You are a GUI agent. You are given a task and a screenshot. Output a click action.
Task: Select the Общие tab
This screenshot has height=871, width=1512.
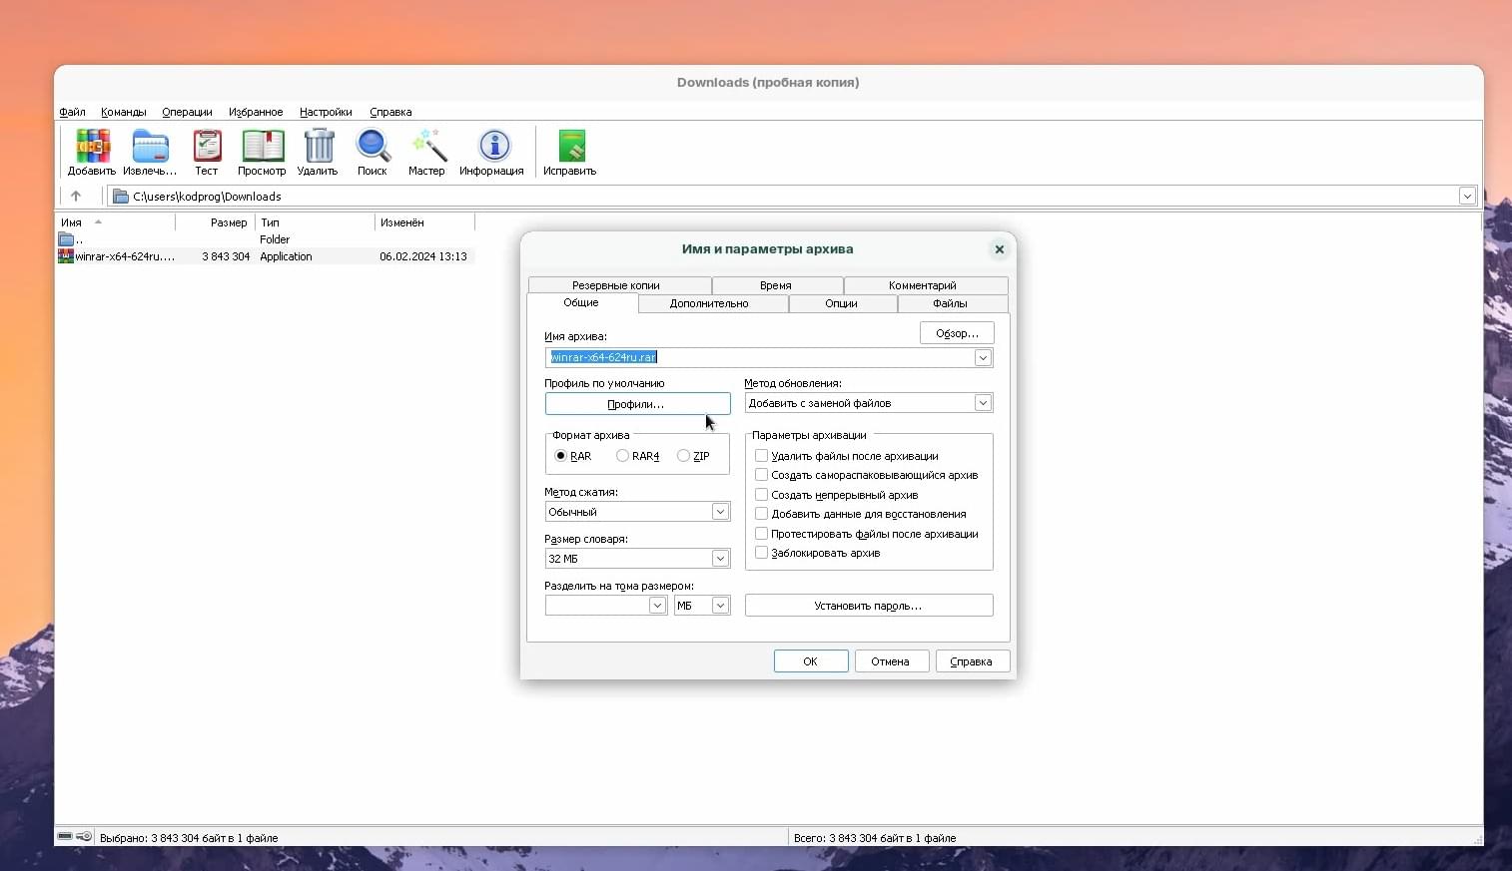(x=581, y=302)
